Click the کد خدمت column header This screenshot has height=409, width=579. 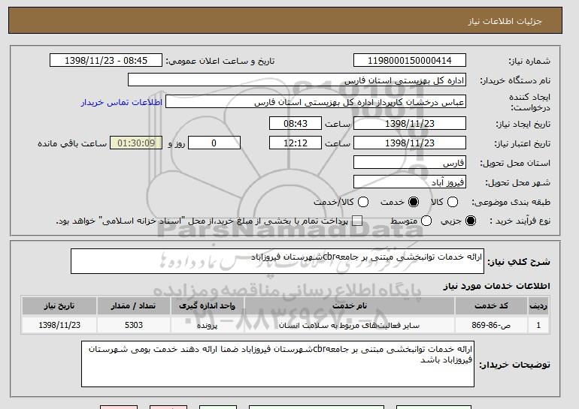pos(491,306)
